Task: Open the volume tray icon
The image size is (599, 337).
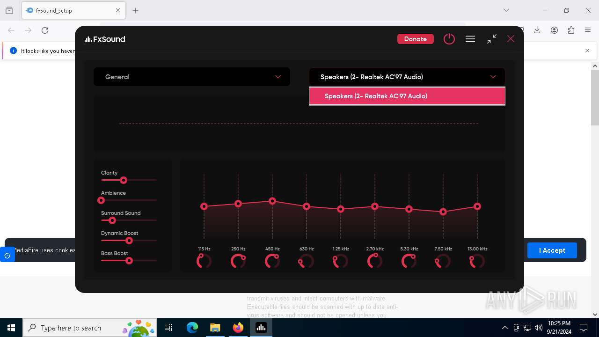Action: click(539, 328)
